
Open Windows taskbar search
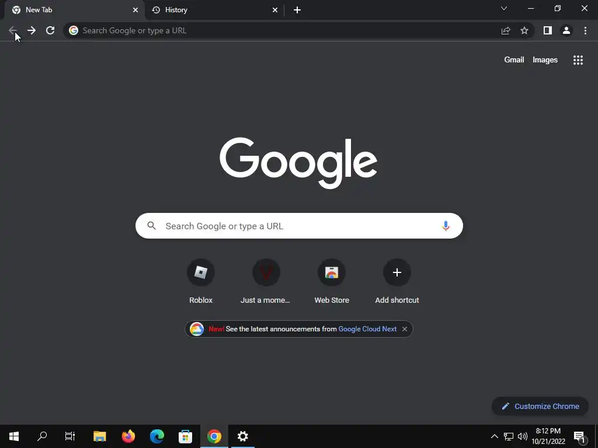42,436
